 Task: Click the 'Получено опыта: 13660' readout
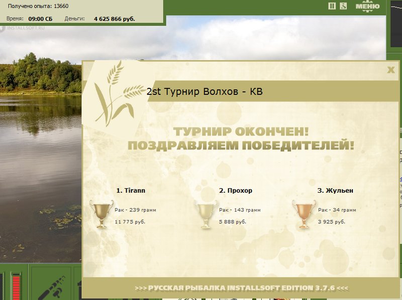pyautogui.click(x=38, y=6)
